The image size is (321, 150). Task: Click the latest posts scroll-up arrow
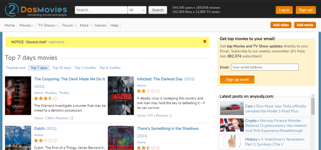click(x=313, y=96)
